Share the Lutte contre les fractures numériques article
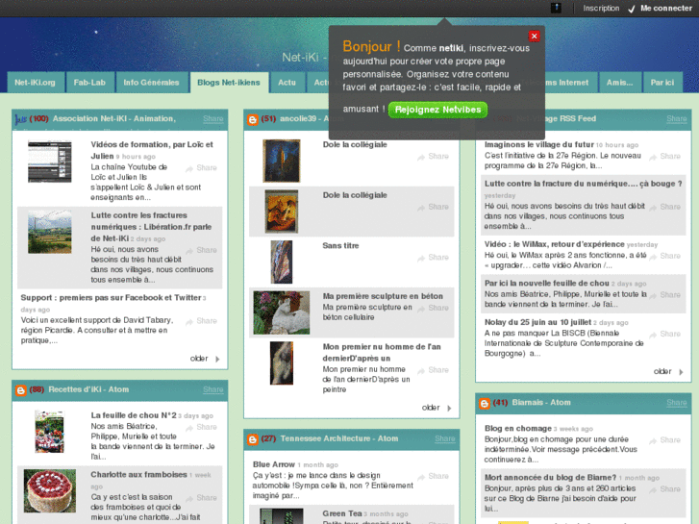699x524 pixels. pos(201,250)
